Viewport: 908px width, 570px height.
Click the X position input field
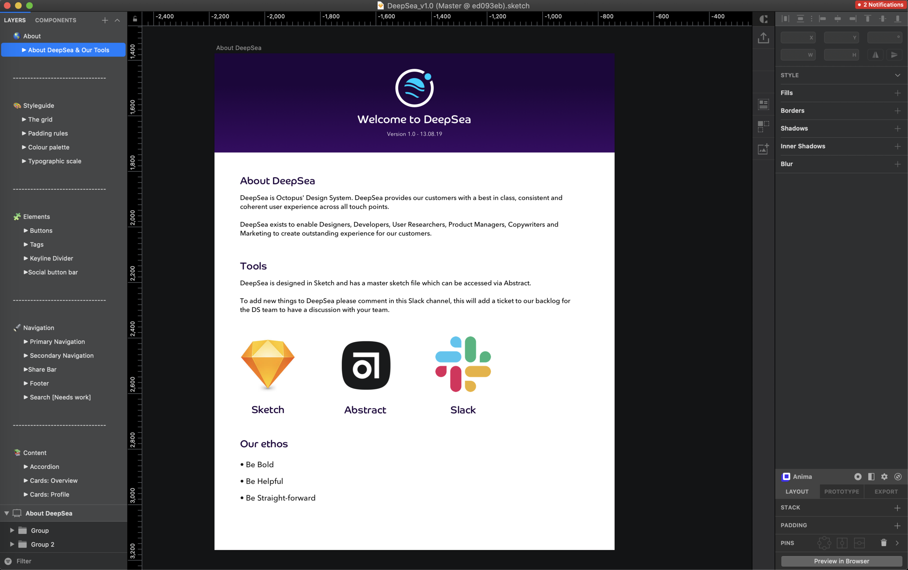click(x=795, y=37)
